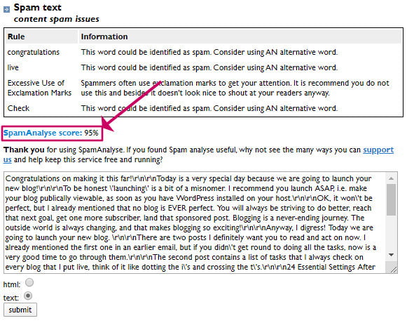Click the 95% score value
Viewport: 407px width, 323px height.
91,133
